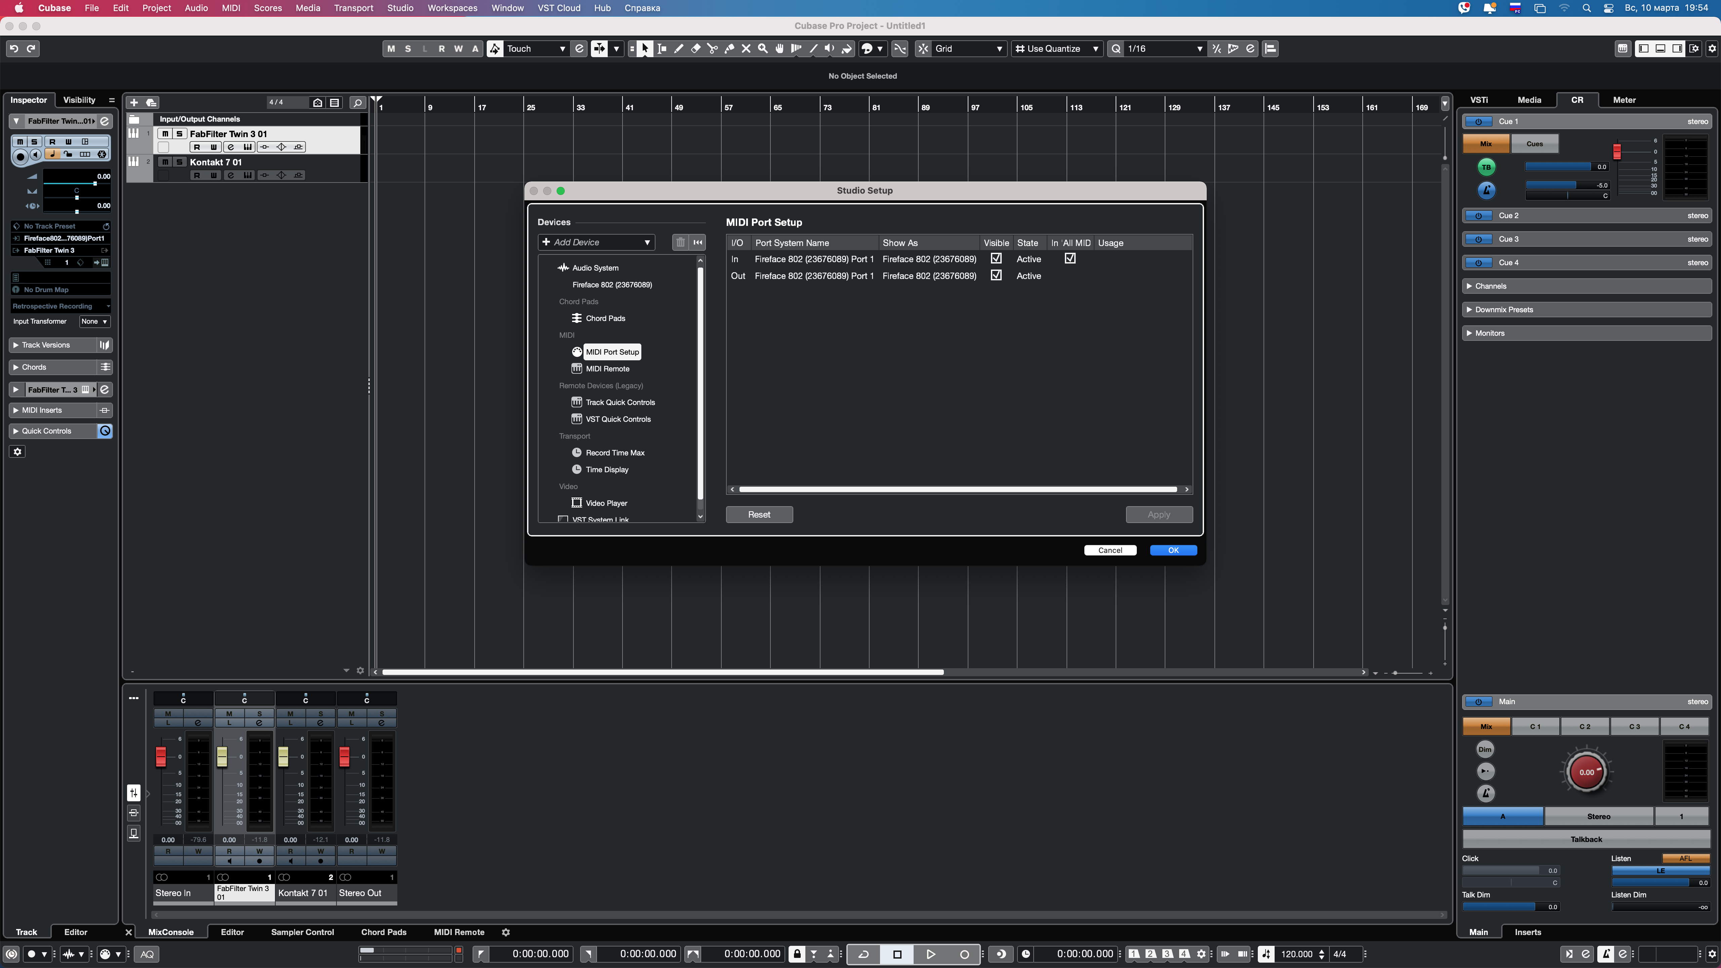
Task: Click the horizontal scrollbar in MIDI Port Setup
Action: [x=957, y=490]
